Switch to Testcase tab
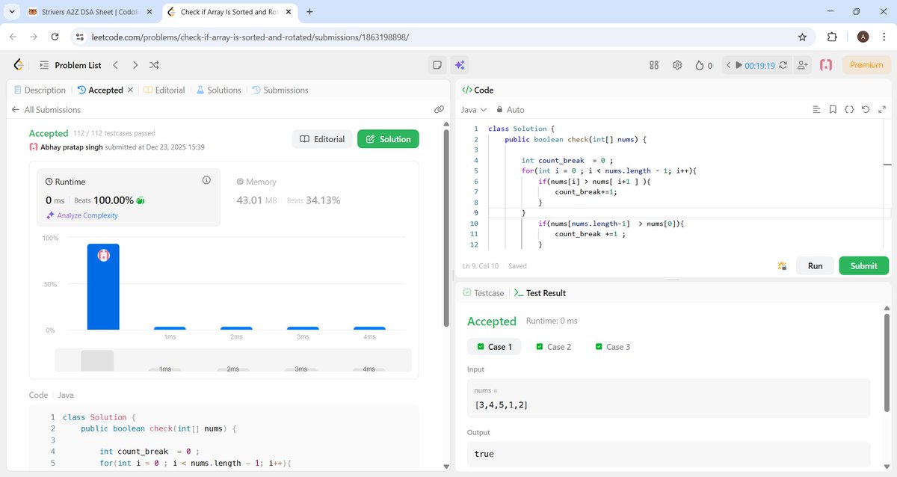897x477 pixels. tap(484, 293)
